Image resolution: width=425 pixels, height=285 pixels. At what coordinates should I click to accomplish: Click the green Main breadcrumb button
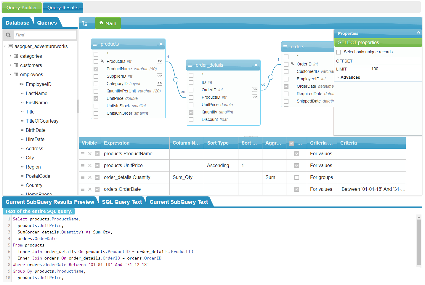(x=108, y=23)
